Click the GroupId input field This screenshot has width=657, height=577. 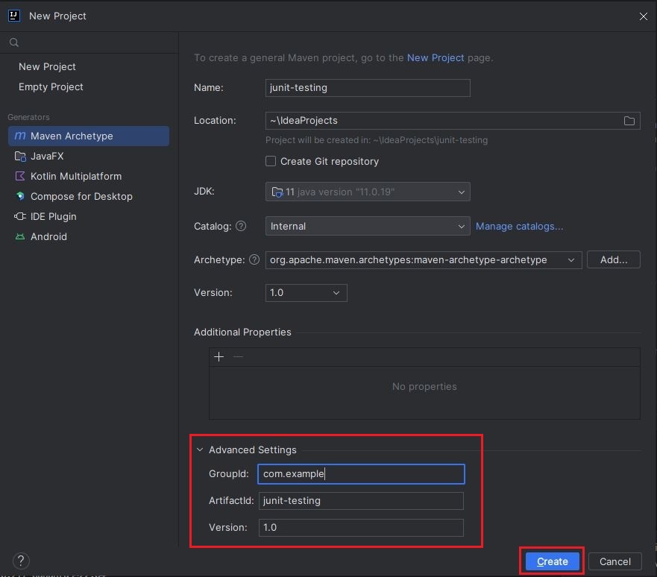click(361, 474)
